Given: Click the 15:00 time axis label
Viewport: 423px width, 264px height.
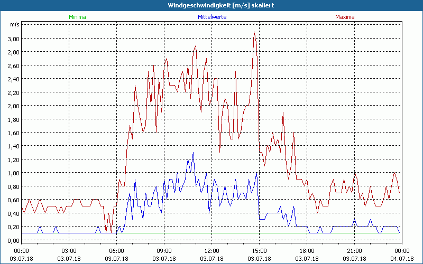Looking at the screenshot, I should (x=259, y=251).
